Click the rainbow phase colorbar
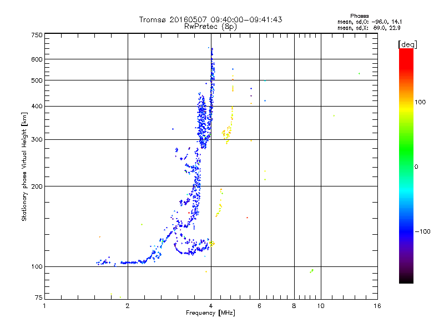The height and width of the screenshot is (333, 444). [x=406, y=166]
